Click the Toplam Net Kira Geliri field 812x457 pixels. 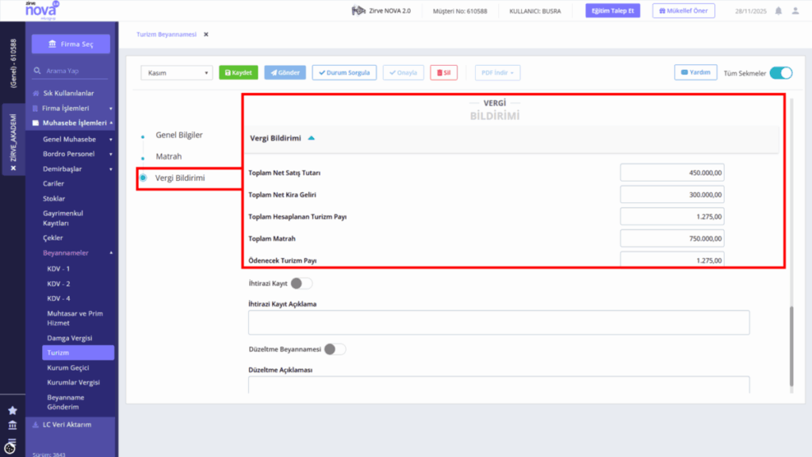point(672,195)
